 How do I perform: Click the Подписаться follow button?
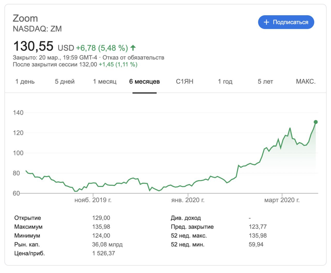point(286,22)
